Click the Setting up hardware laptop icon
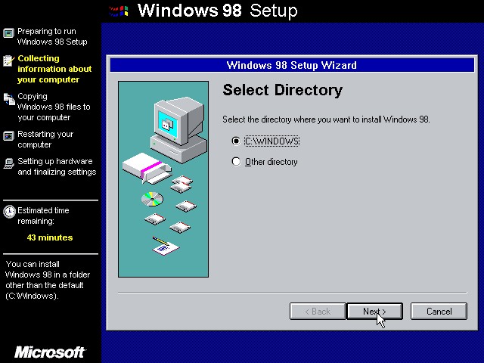 pos(8,163)
